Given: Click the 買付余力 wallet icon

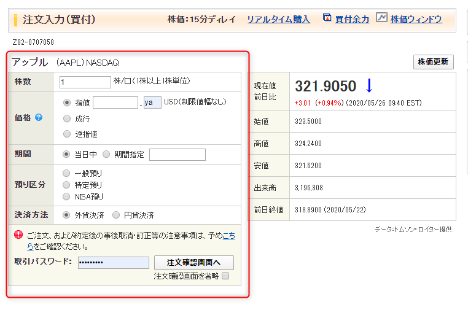Looking at the screenshot, I should click(327, 18).
